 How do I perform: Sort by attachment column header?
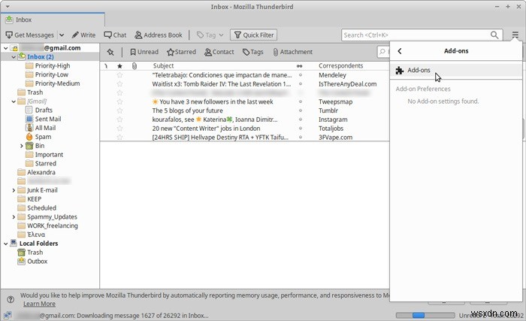click(135, 66)
